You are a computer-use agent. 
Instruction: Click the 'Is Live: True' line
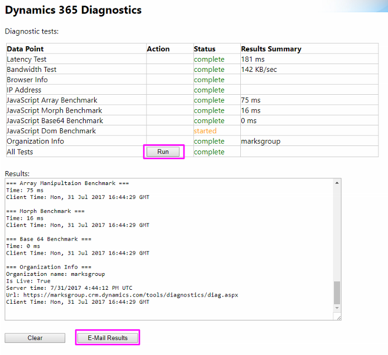point(28,281)
